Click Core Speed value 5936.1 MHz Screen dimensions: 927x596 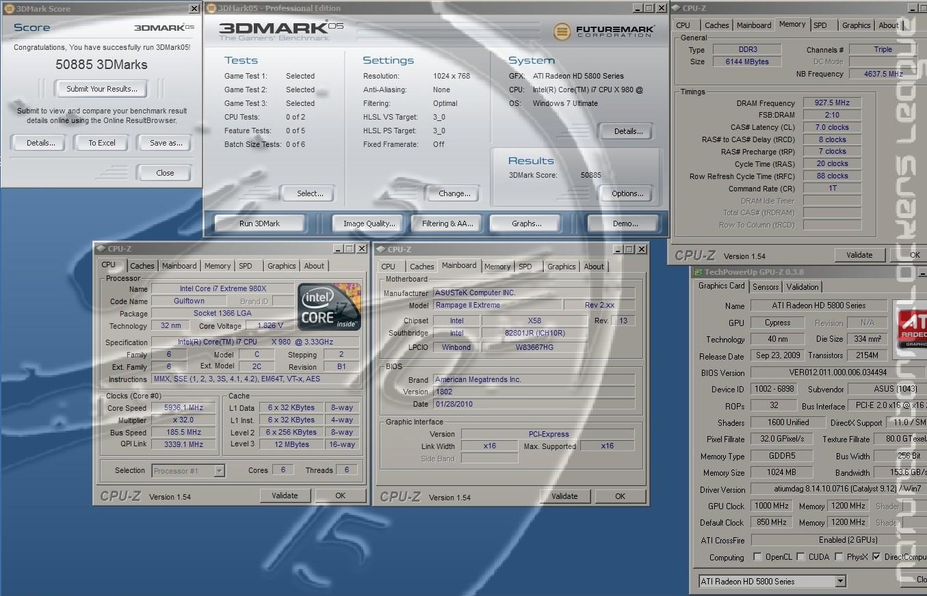pyautogui.click(x=183, y=408)
